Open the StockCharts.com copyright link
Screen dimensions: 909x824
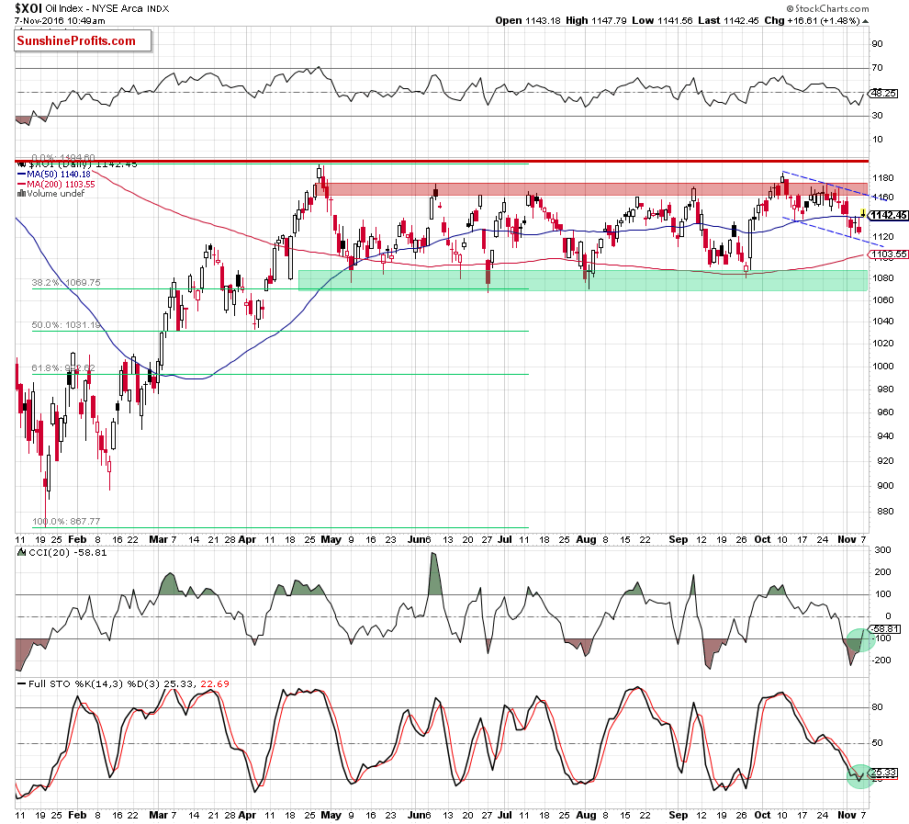pyautogui.click(x=828, y=8)
